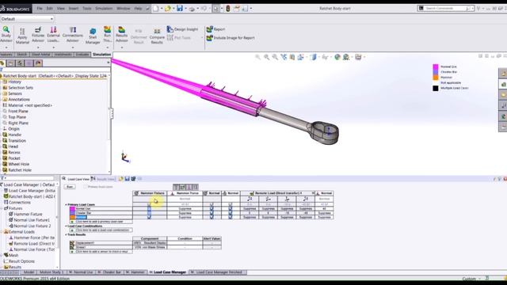This screenshot has height=285, width=507.
Task: Toggle second Normal fixture checkbox in Normal Use row
Action: pyautogui.click(x=231, y=209)
